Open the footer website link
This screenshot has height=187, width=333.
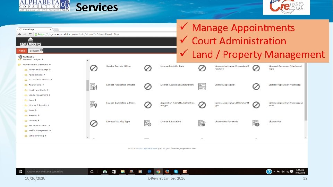coord(147,149)
